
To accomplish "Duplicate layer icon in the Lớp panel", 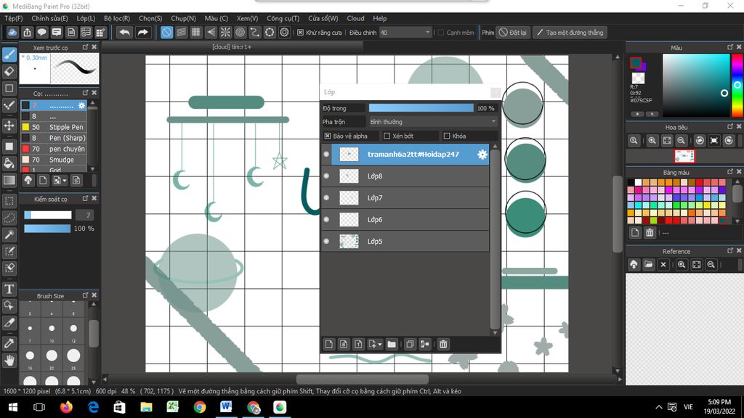I will pyautogui.click(x=410, y=344).
